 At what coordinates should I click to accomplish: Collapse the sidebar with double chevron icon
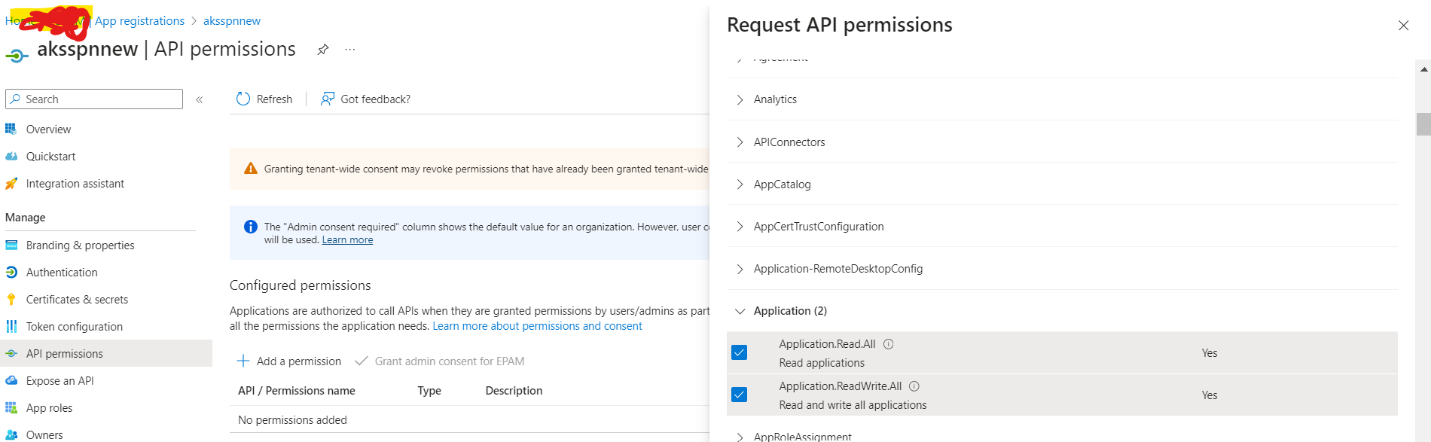point(200,99)
